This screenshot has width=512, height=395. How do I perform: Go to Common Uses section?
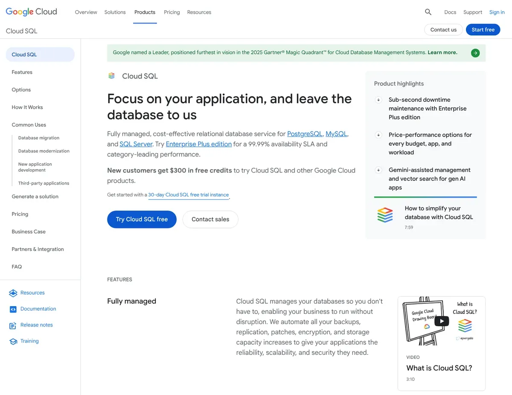click(x=29, y=125)
